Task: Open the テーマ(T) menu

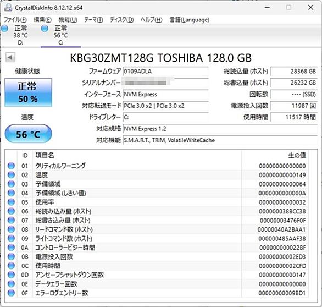Action: coord(93,20)
